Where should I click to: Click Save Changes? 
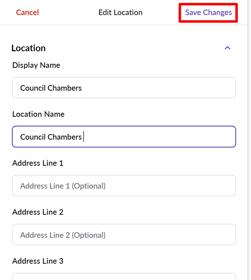click(208, 13)
